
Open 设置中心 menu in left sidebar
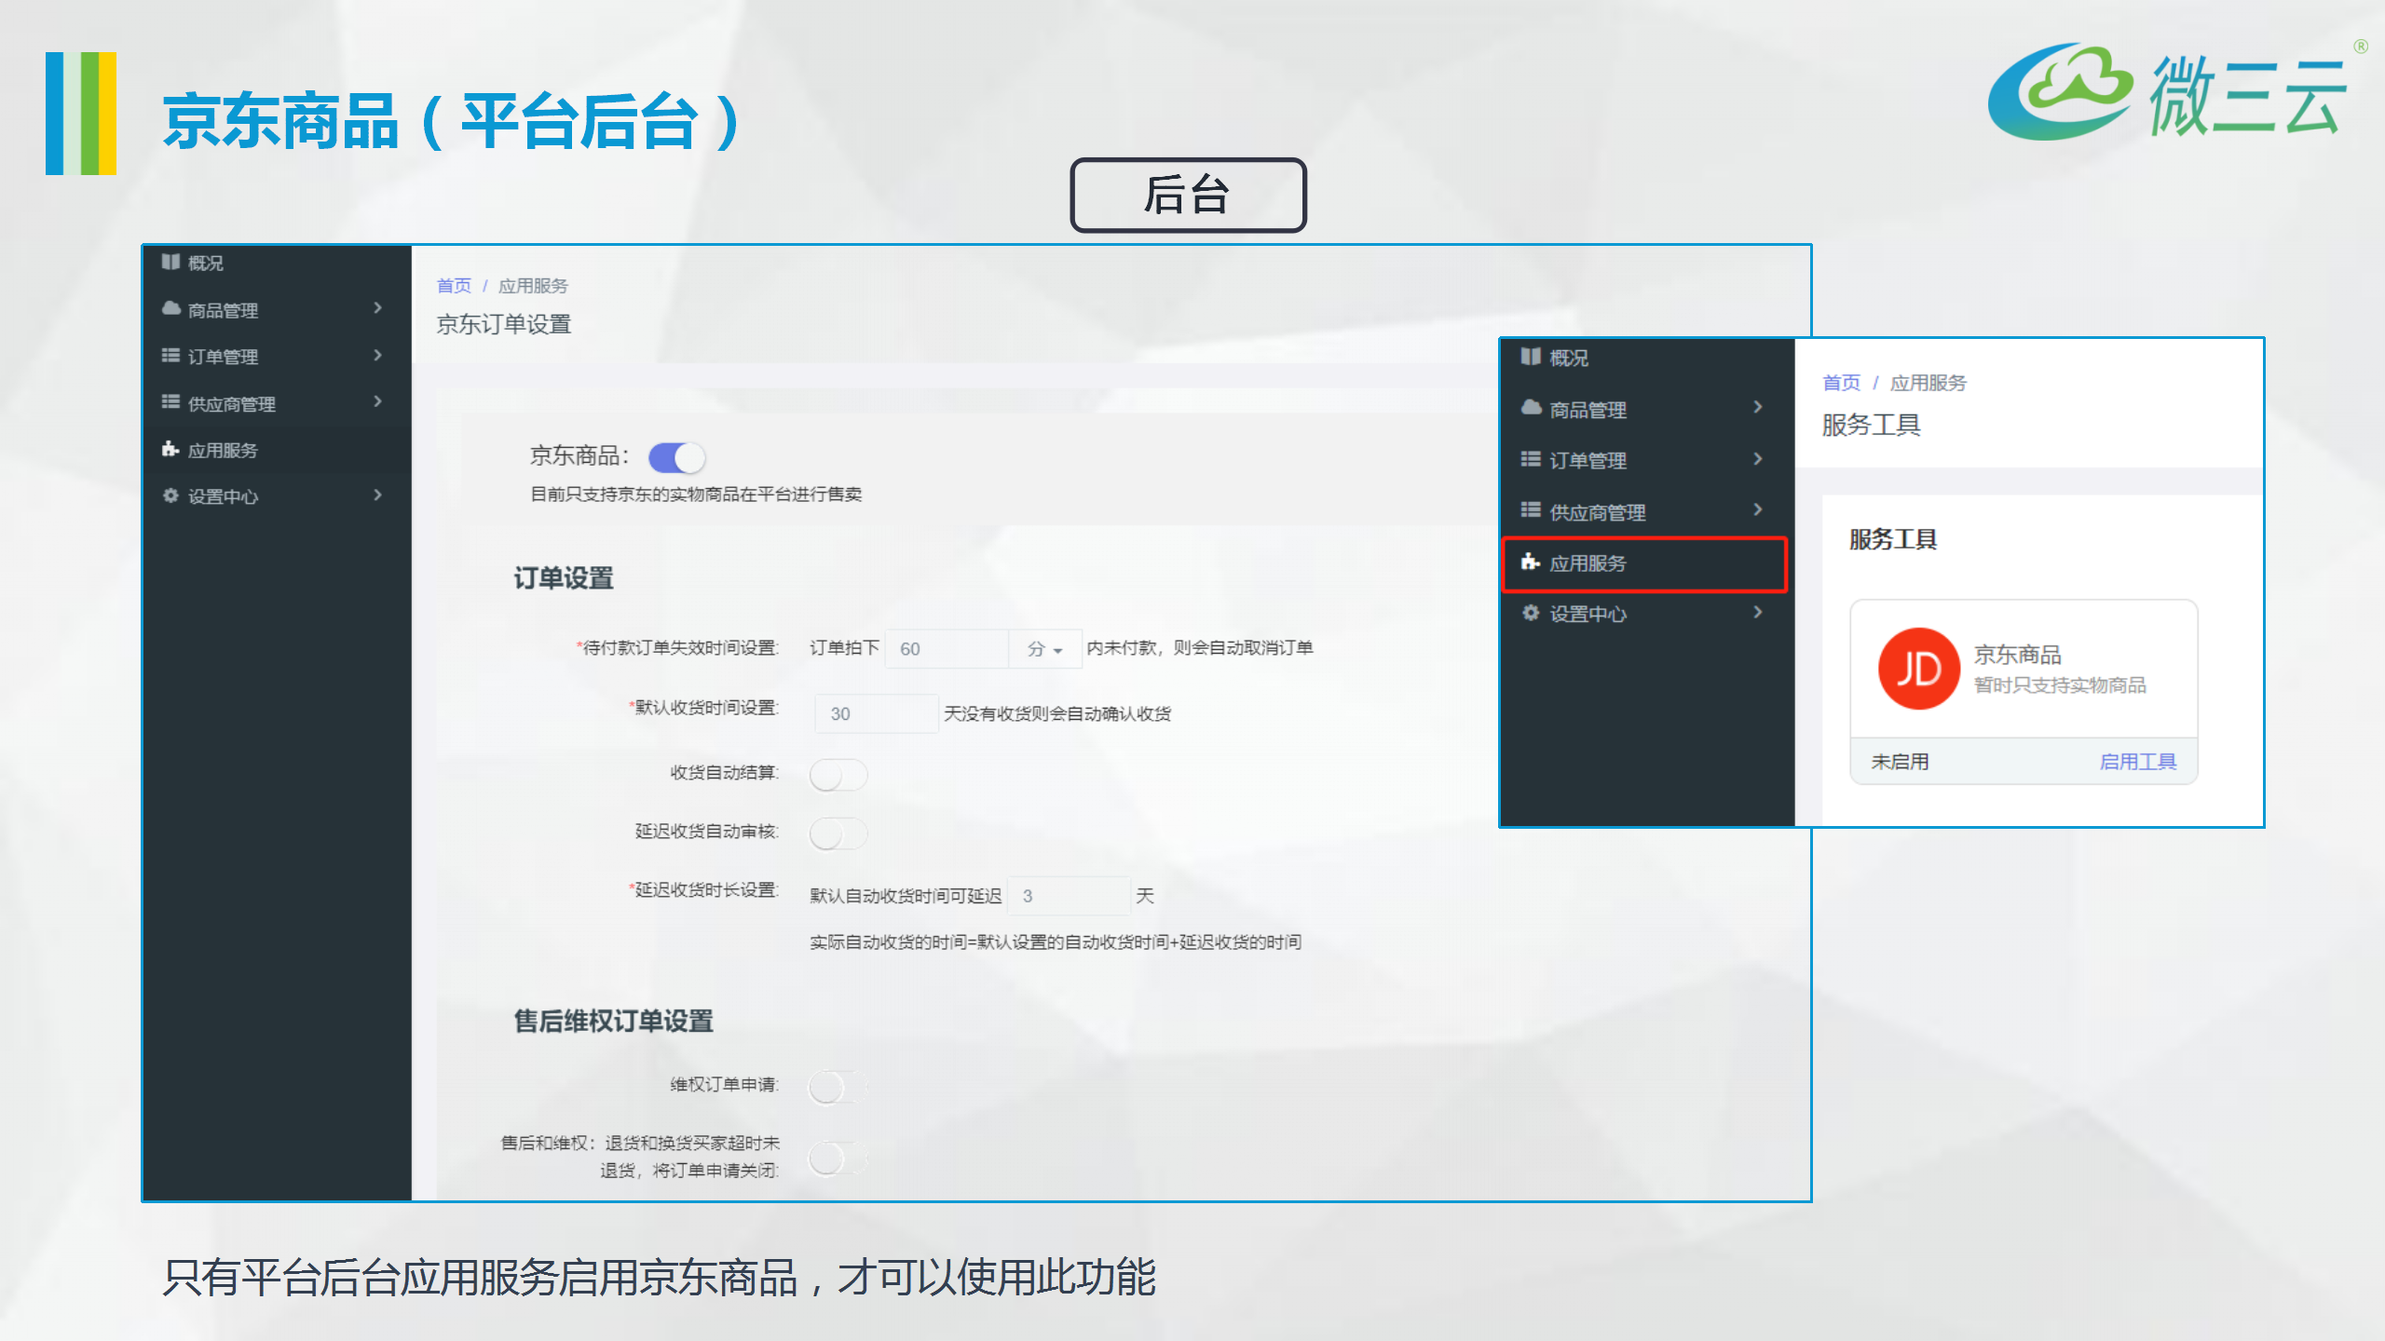pyautogui.click(x=277, y=496)
